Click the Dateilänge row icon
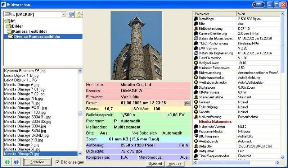The width and height of the screenshot is (288, 168). pyautogui.click(x=196, y=19)
